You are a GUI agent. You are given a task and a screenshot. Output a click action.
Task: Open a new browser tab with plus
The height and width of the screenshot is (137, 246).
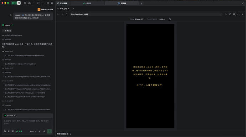[x=73, y=9]
